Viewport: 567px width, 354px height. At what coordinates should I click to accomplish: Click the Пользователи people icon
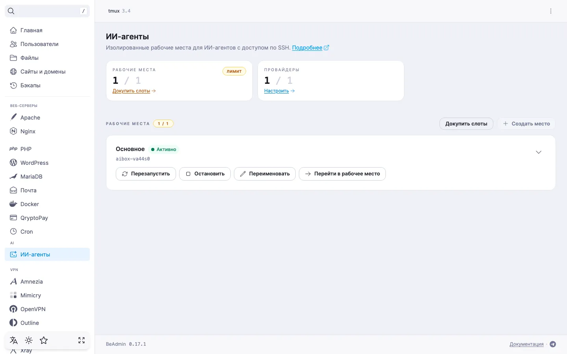[x=13, y=44]
